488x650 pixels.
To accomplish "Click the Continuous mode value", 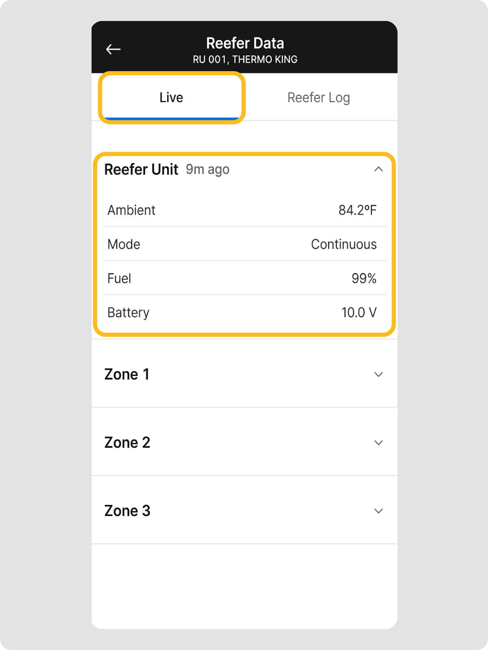I will [x=344, y=244].
